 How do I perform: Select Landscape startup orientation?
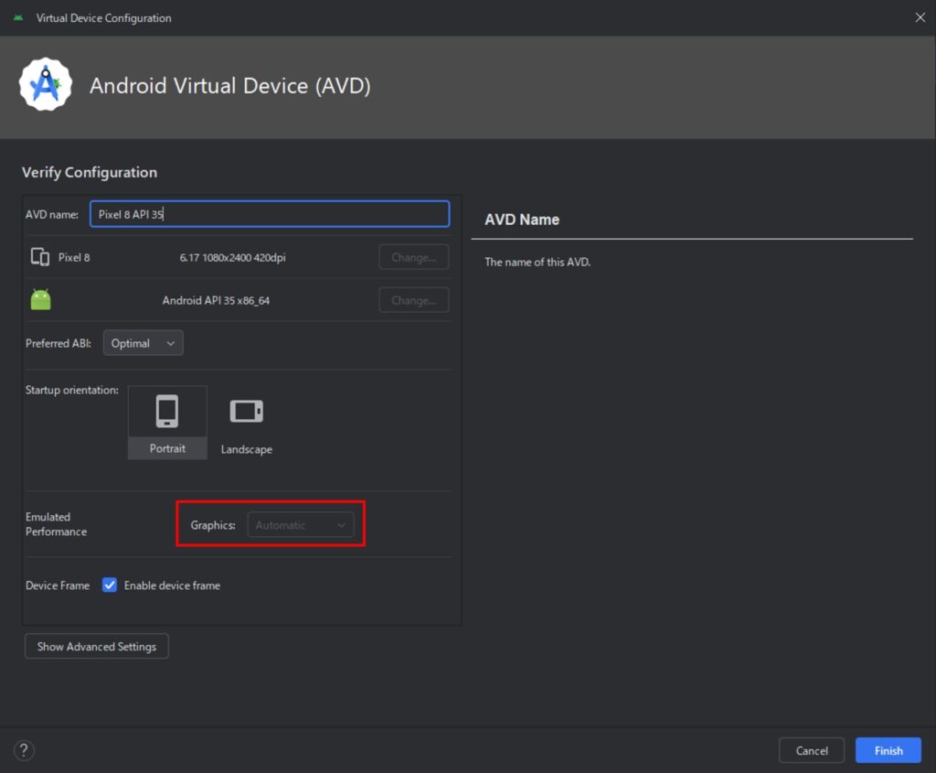click(x=246, y=422)
